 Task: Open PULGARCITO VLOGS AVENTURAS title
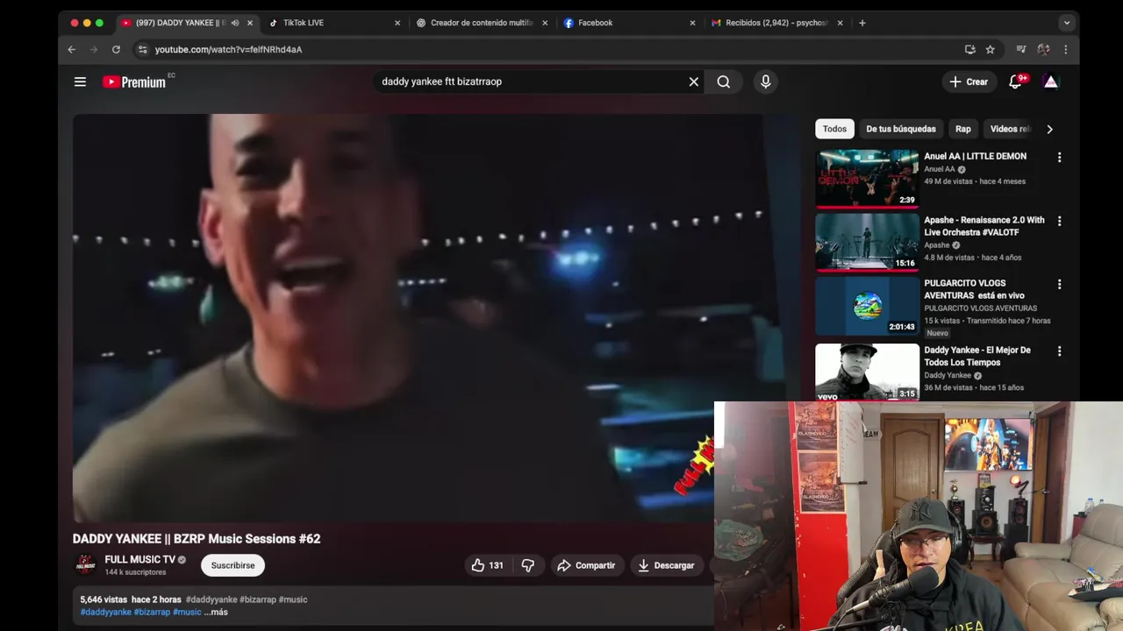(x=974, y=289)
